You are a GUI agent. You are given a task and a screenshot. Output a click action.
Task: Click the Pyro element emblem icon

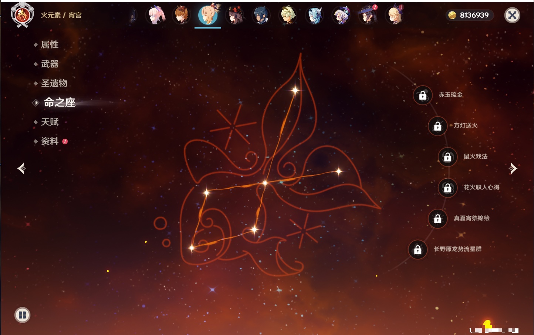22,15
